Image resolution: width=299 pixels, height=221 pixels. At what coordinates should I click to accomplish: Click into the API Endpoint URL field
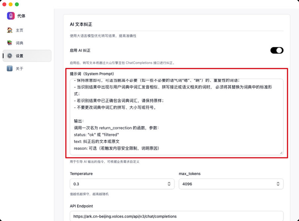coord(176,216)
